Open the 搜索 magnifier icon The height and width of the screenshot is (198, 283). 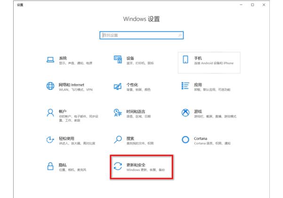click(x=118, y=140)
